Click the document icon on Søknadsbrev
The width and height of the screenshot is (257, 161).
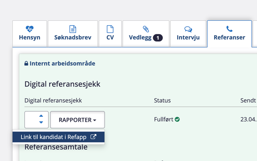tap(73, 29)
